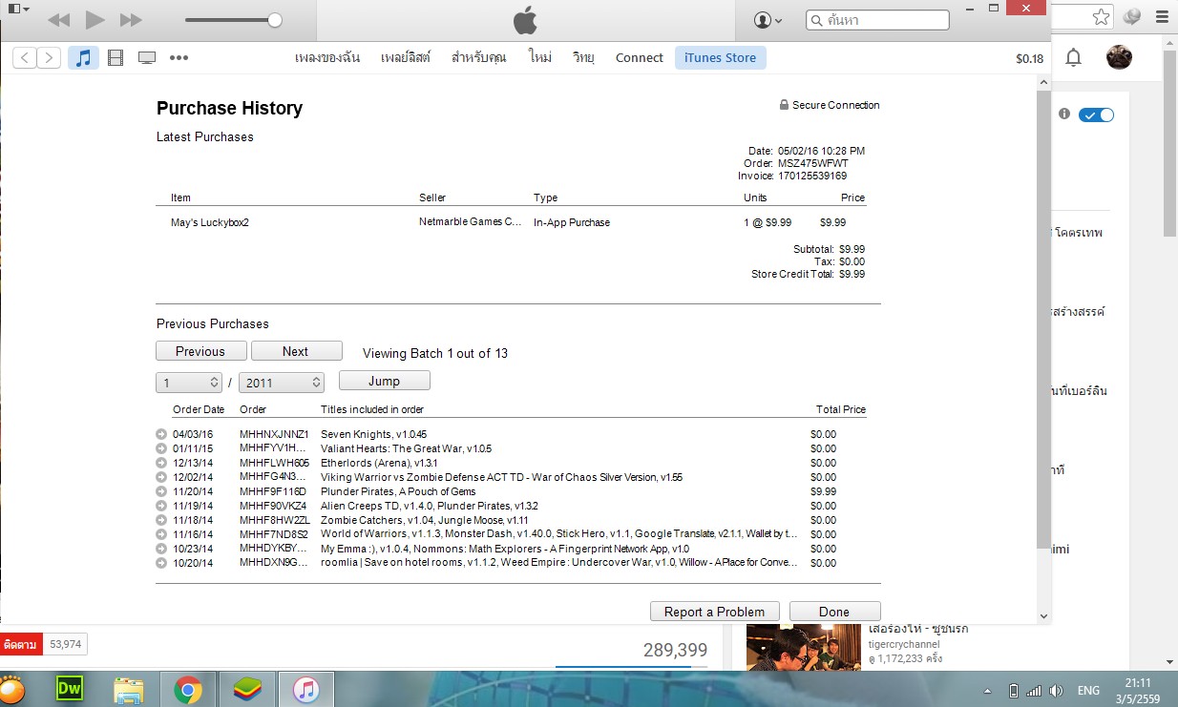The width and height of the screenshot is (1178, 707).
Task: Open the tigercrychannel video thumbnail
Action: tap(804, 647)
